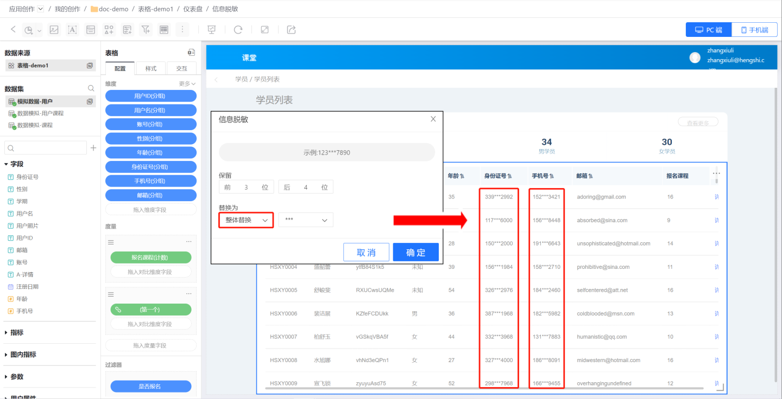The image size is (782, 399).
Task: Expand the 更多 dimension options
Action: tap(187, 83)
